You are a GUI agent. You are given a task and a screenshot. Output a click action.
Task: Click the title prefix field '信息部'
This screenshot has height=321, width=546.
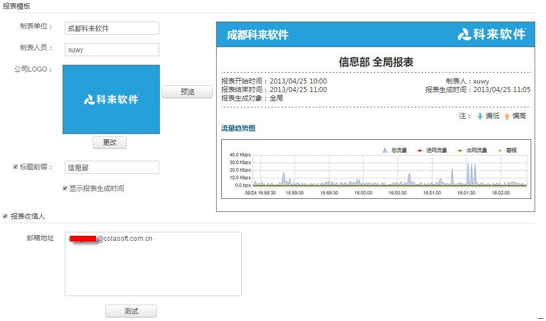click(111, 168)
